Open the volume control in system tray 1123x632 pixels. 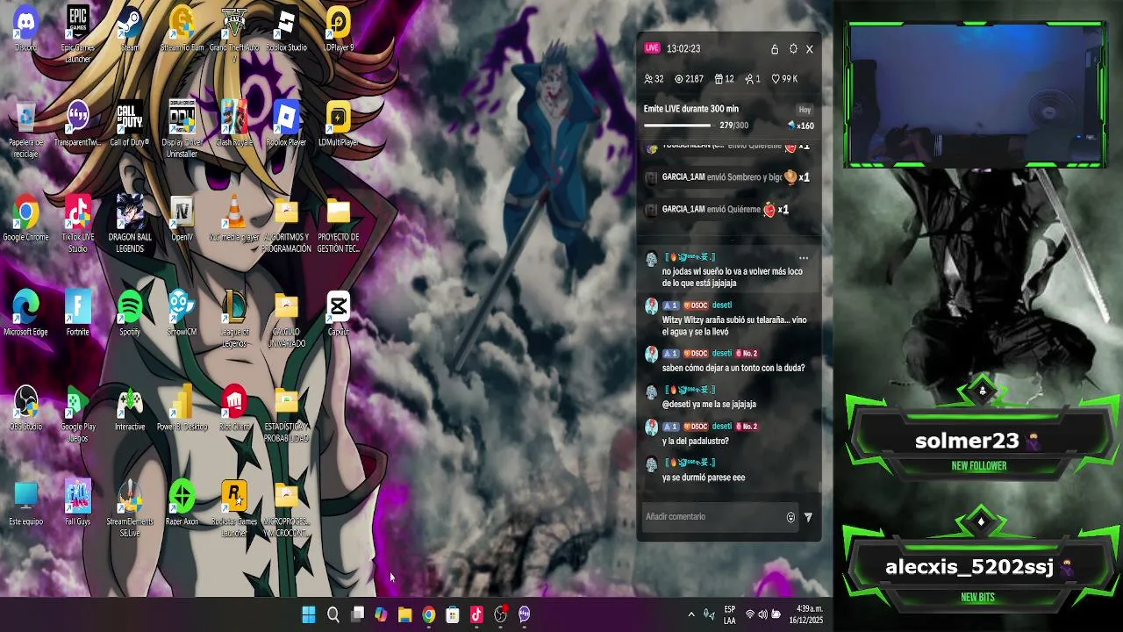click(762, 615)
